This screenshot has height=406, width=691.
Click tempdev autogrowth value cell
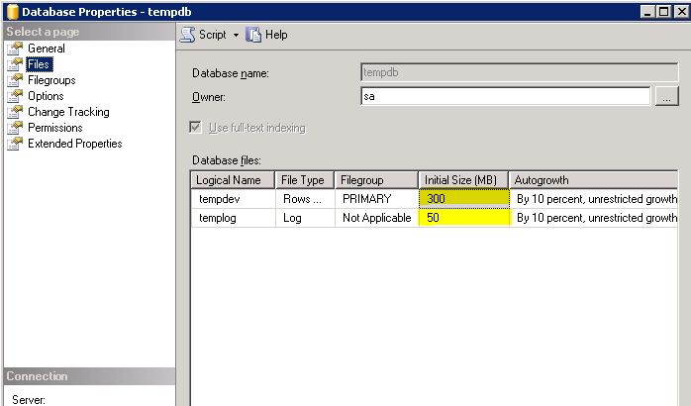[594, 199]
